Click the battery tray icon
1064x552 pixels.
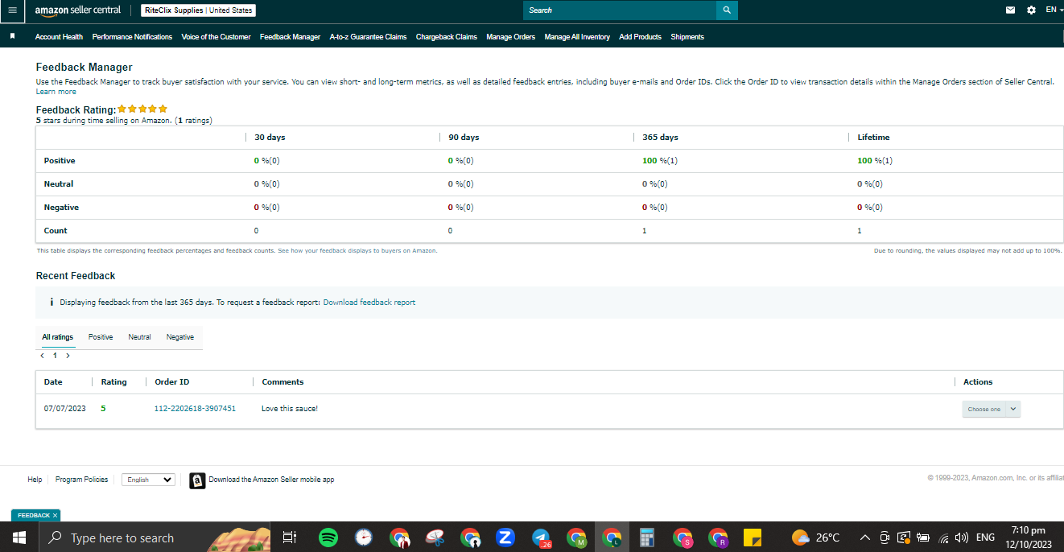point(923,538)
